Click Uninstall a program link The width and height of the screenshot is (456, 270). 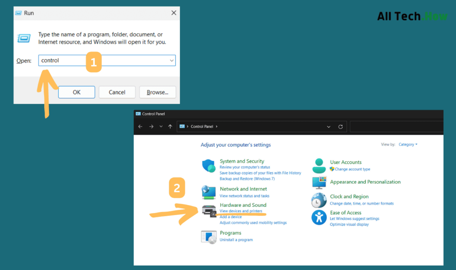[x=236, y=240]
